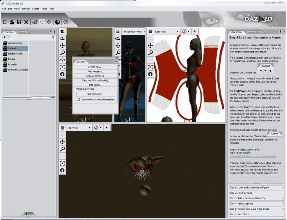Click the orbit icon in the Perspective View
This screenshot has width=287, height=220.
click(x=118, y=39)
